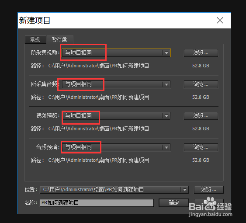Click the 所采集音频 dropdown arrow
Viewport: 246px width, 223px height.
pos(166,84)
